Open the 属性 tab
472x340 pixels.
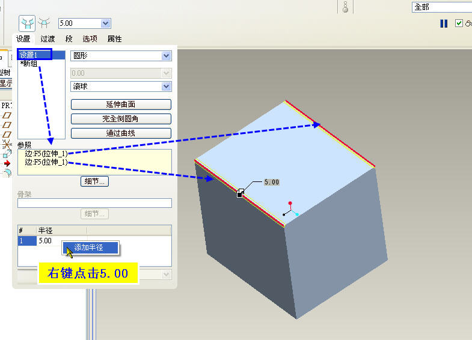[x=114, y=39]
